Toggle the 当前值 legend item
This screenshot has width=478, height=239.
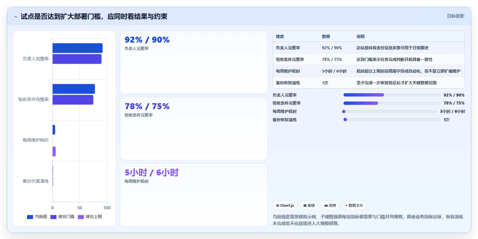37,217
